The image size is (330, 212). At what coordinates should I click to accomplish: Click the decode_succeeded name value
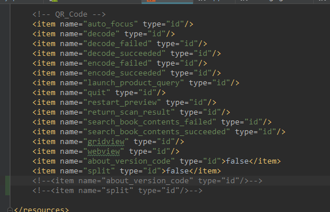124,54
